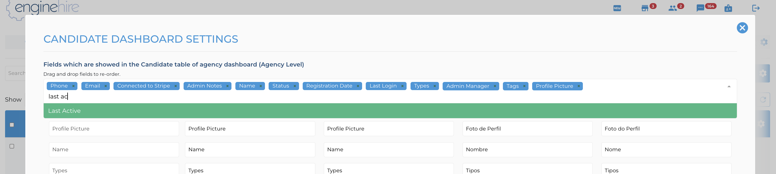Remove the Admin Notes tag
This screenshot has width=776, height=174.
pyautogui.click(x=227, y=86)
